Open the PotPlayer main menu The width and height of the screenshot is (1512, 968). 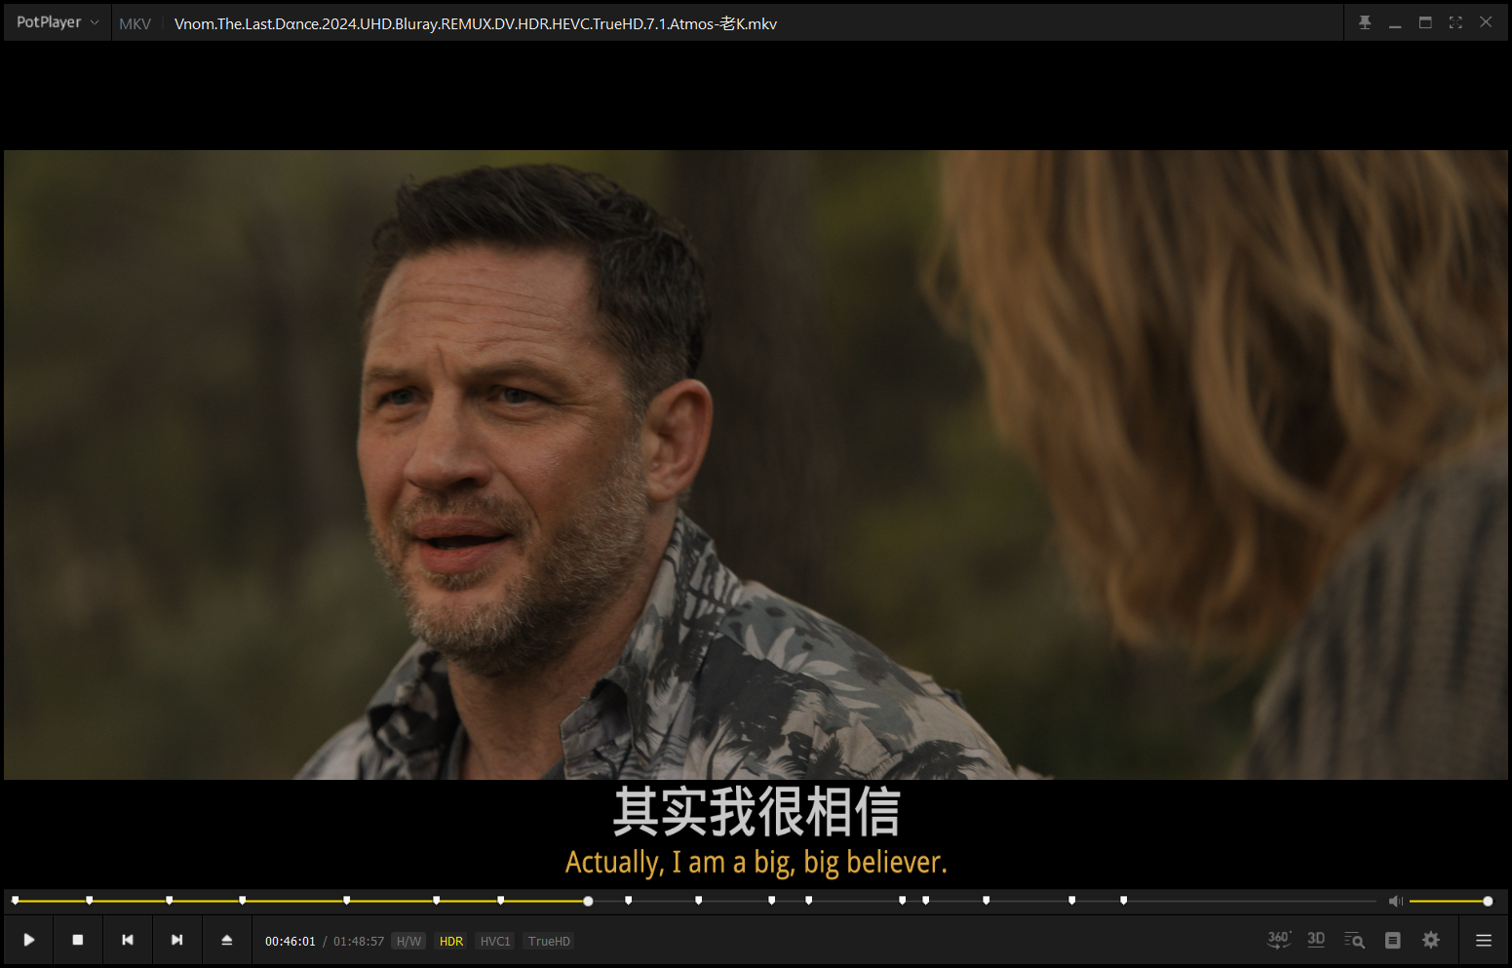click(x=57, y=22)
